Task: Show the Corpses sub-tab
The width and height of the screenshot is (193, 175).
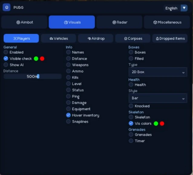Action: (133, 38)
